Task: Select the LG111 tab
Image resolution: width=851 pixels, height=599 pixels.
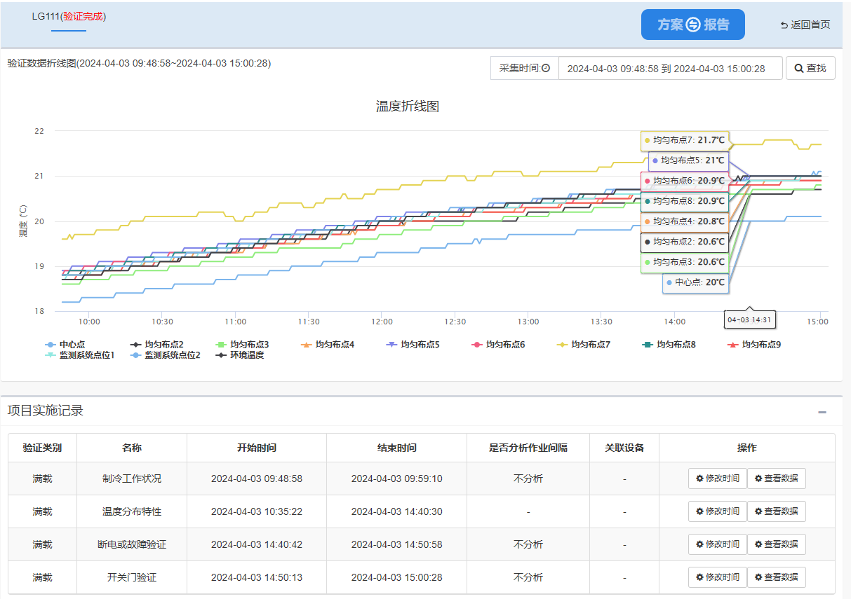Action: (x=68, y=17)
